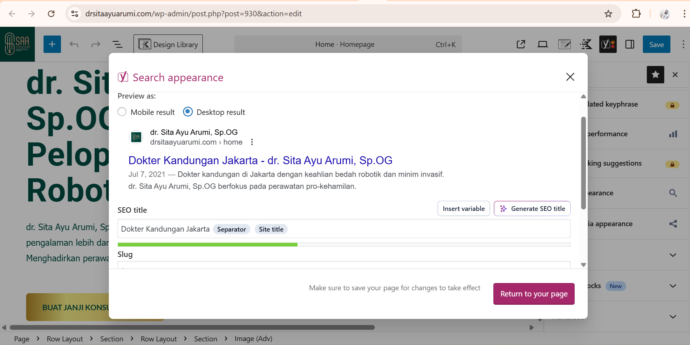Open the Home · Homepage command palette bar
The image size is (690, 345).
click(x=348, y=44)
